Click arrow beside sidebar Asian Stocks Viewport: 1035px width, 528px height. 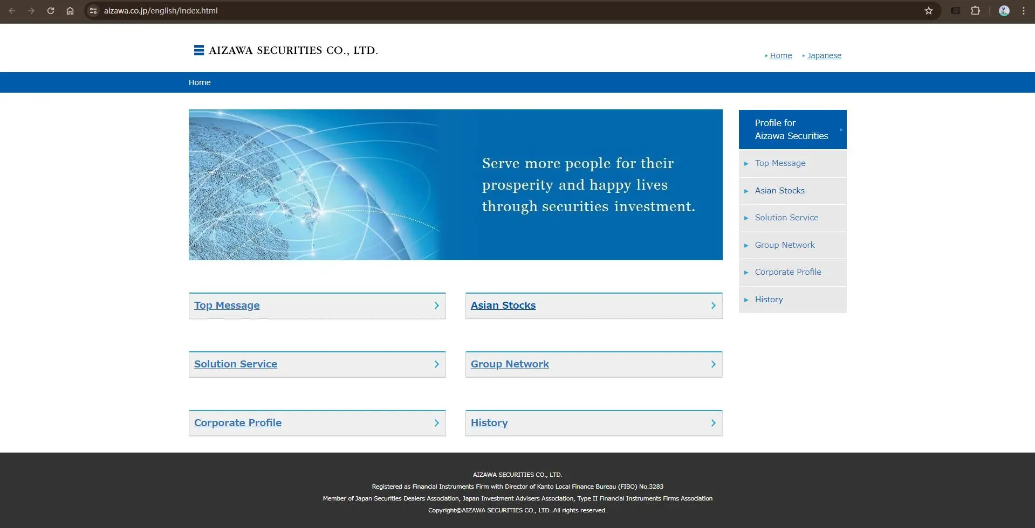[x=746, y=191]
